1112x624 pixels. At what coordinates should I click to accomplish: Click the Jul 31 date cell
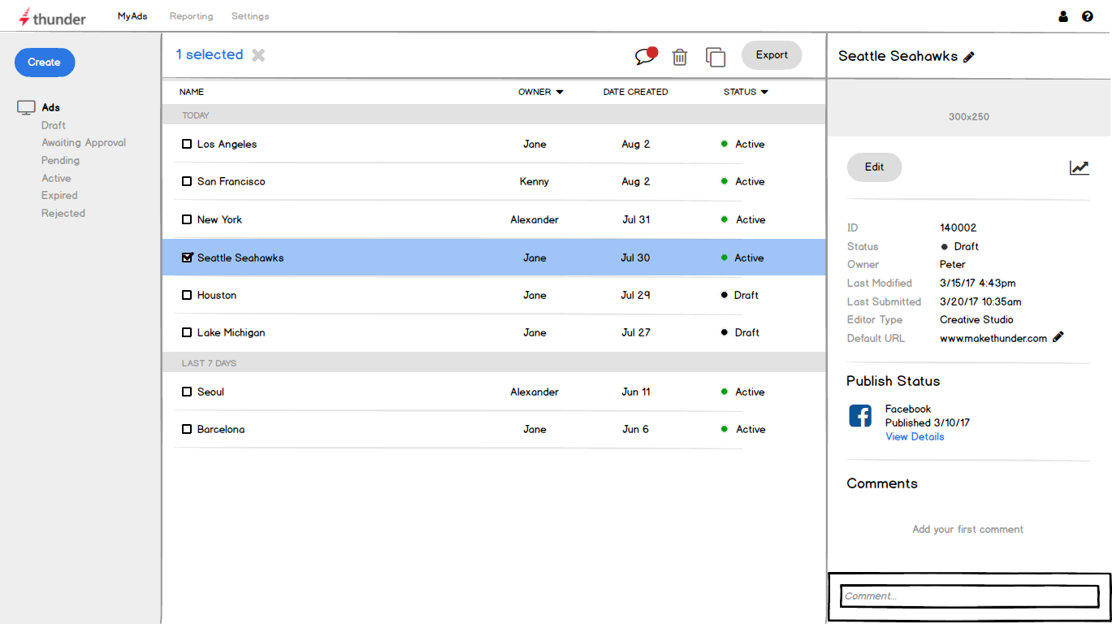tap(636, 219)
